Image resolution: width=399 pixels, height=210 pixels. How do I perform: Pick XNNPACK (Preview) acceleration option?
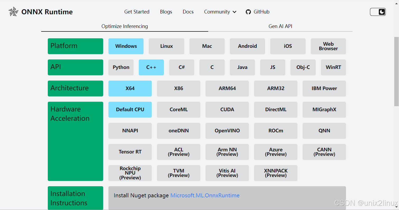[276, 173]
